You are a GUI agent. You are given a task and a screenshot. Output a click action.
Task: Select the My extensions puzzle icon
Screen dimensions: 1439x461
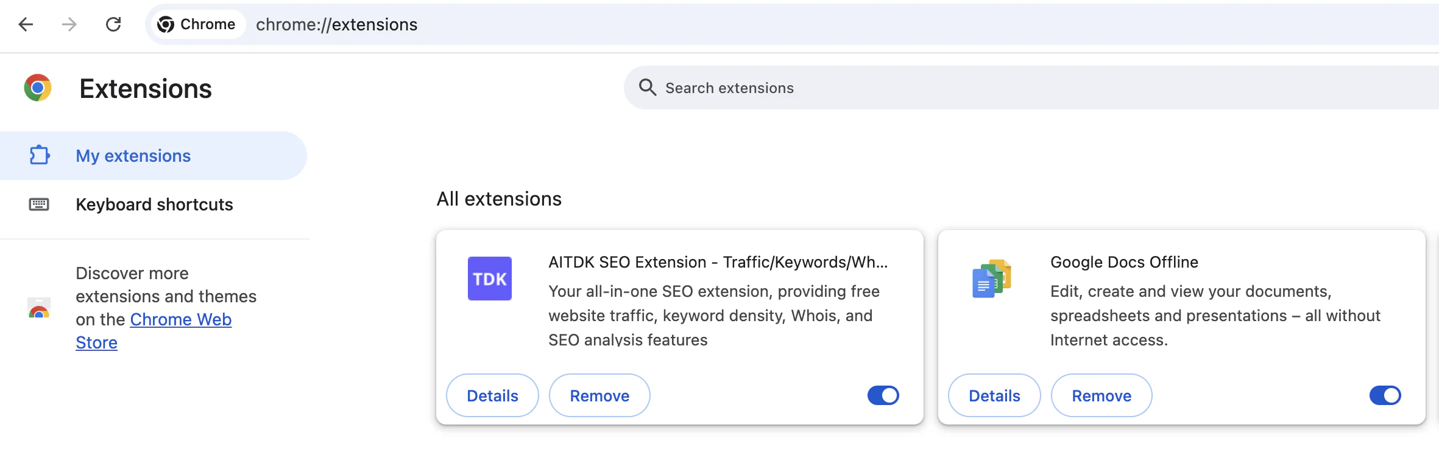pyautogui.click(x=40, y=156)
